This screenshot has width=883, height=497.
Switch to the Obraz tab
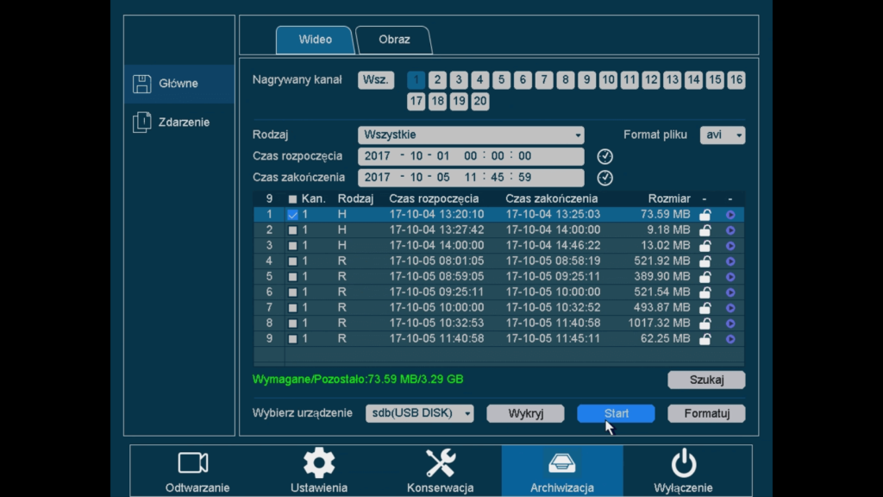pyautogui.click(x=394, y=39)
